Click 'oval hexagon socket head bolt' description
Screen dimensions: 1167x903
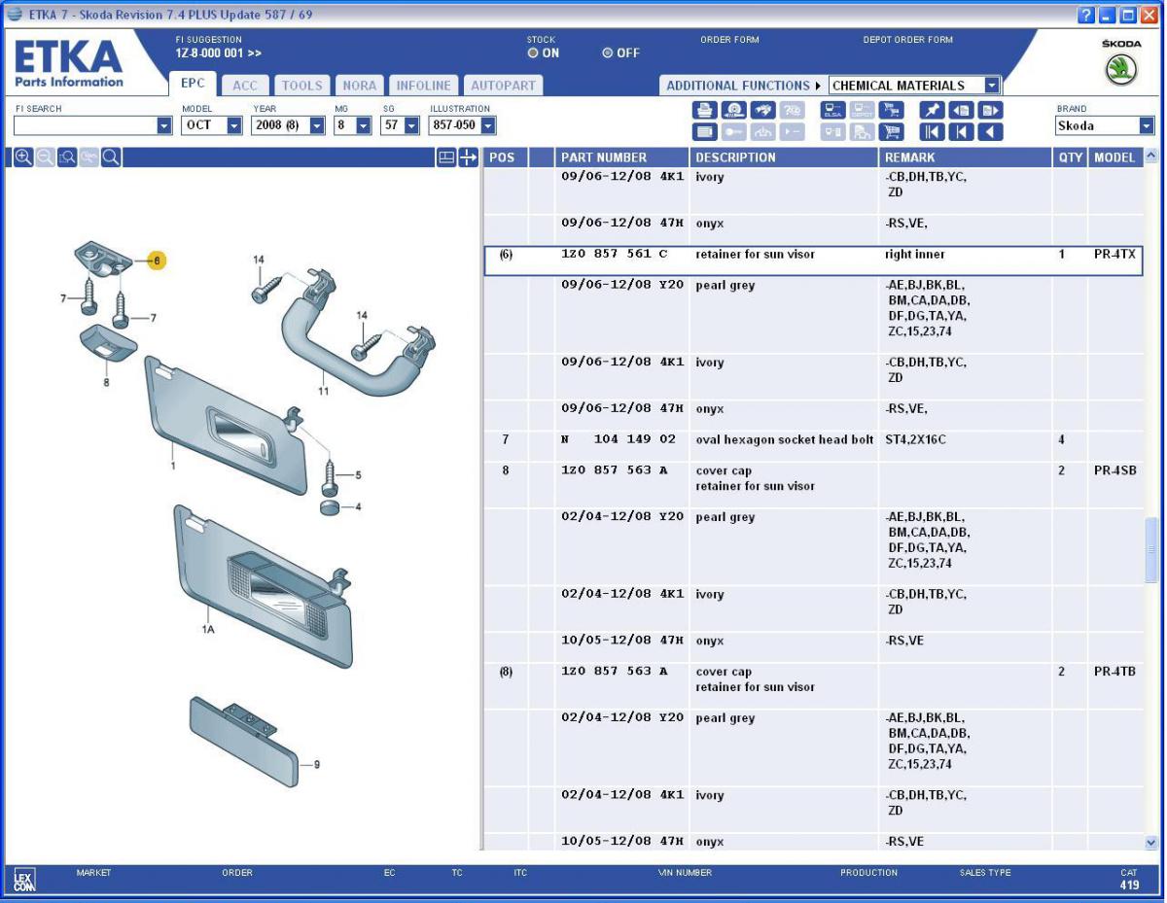pos(785,441)
